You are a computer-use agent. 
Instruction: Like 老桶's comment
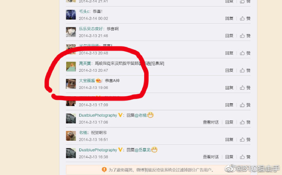245,140
